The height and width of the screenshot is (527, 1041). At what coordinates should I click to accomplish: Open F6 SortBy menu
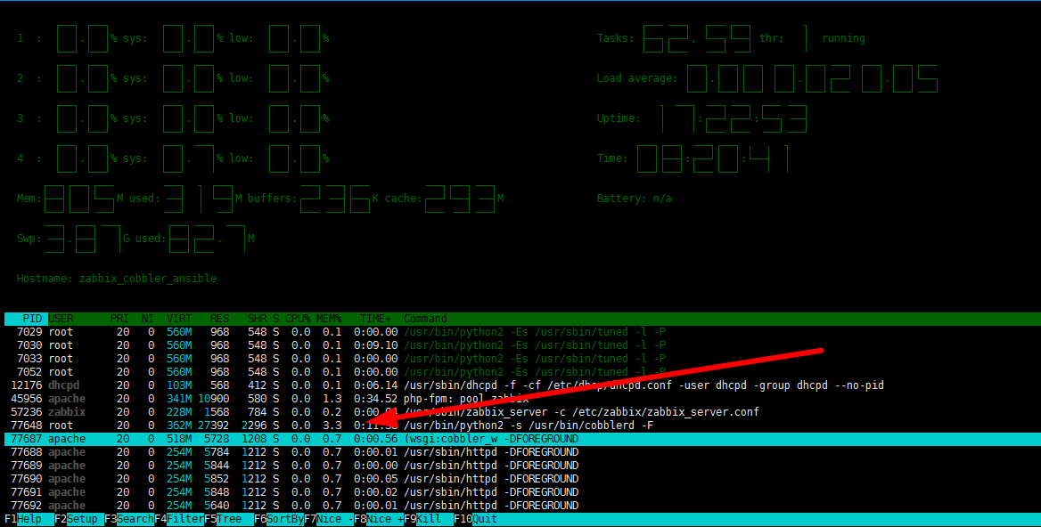click(279, 519)
